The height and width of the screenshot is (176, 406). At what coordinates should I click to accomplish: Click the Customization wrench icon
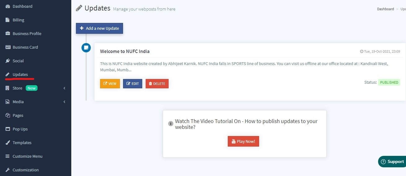tap(8, 170)
